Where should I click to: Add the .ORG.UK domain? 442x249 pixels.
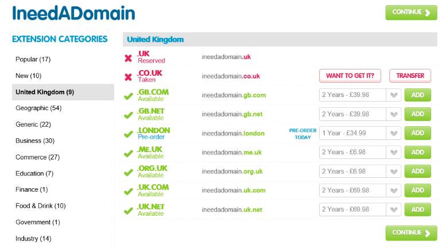click(x=417, y=171)
